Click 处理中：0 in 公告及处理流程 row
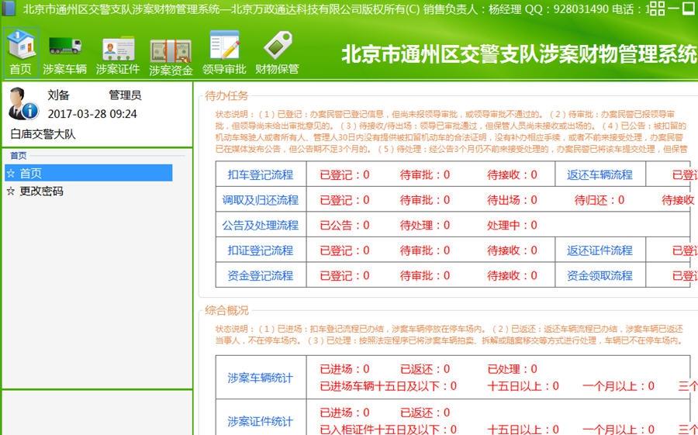 [512, 226]
